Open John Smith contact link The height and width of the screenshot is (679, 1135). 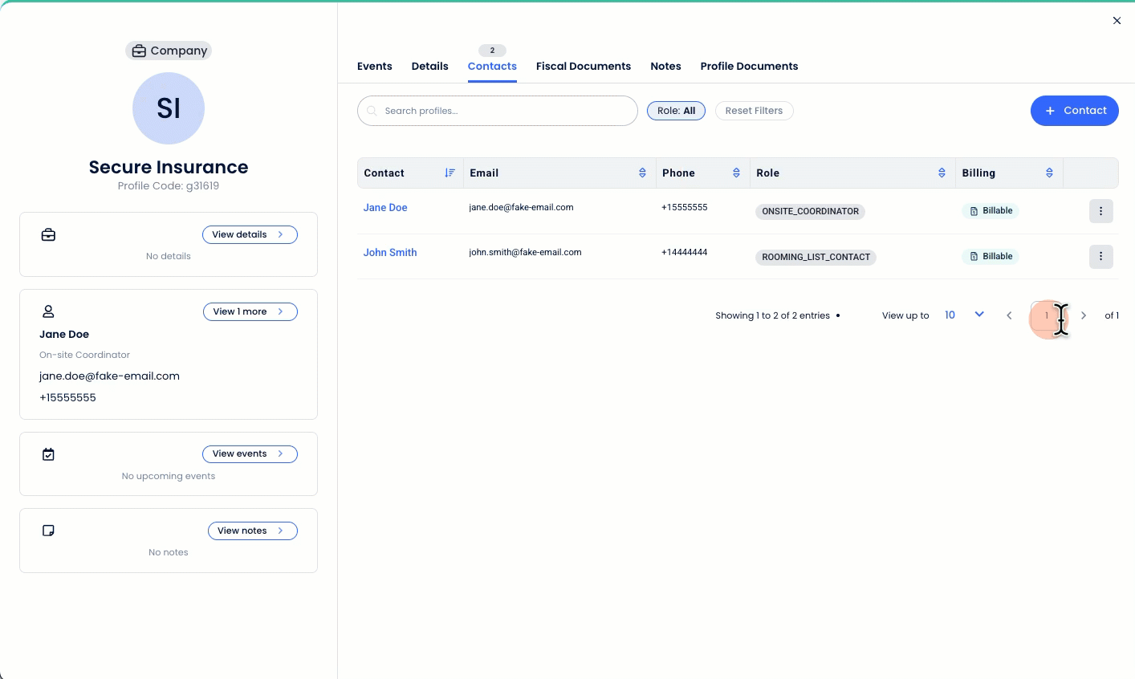[390, 253]
